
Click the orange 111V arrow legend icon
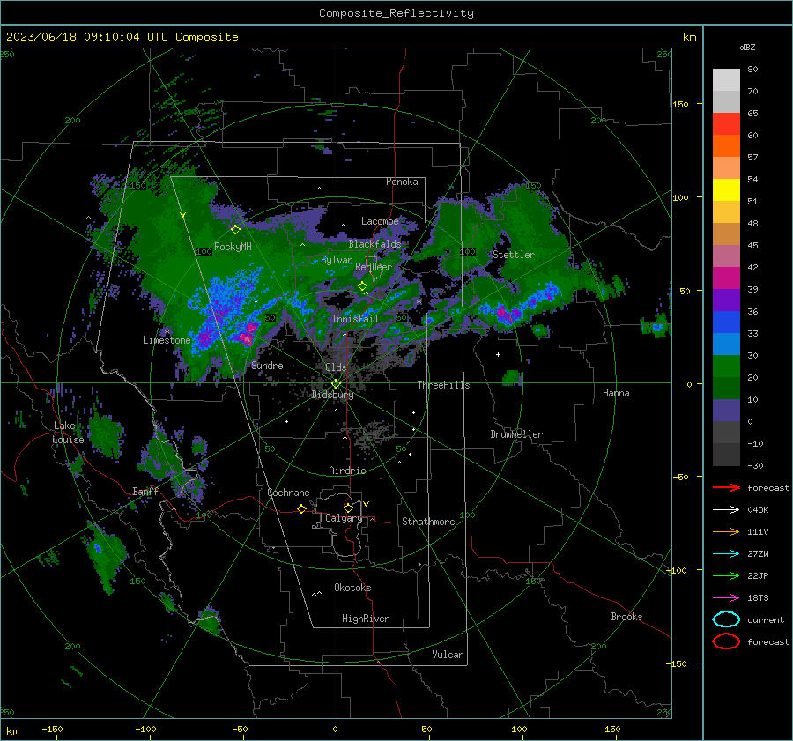pos(726,531)
